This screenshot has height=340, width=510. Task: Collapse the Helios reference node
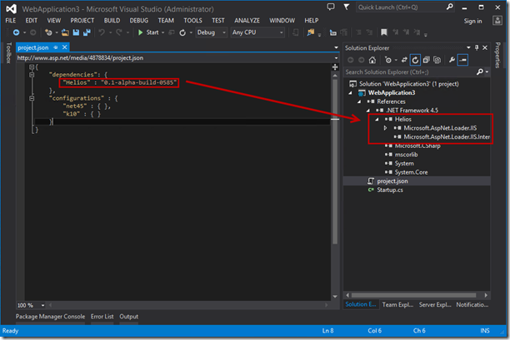tap(377, 120)
